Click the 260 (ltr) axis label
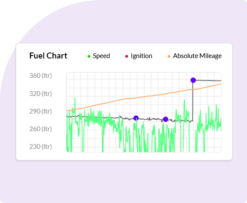The width and height of the screenshot is (247, 203). 40,129
